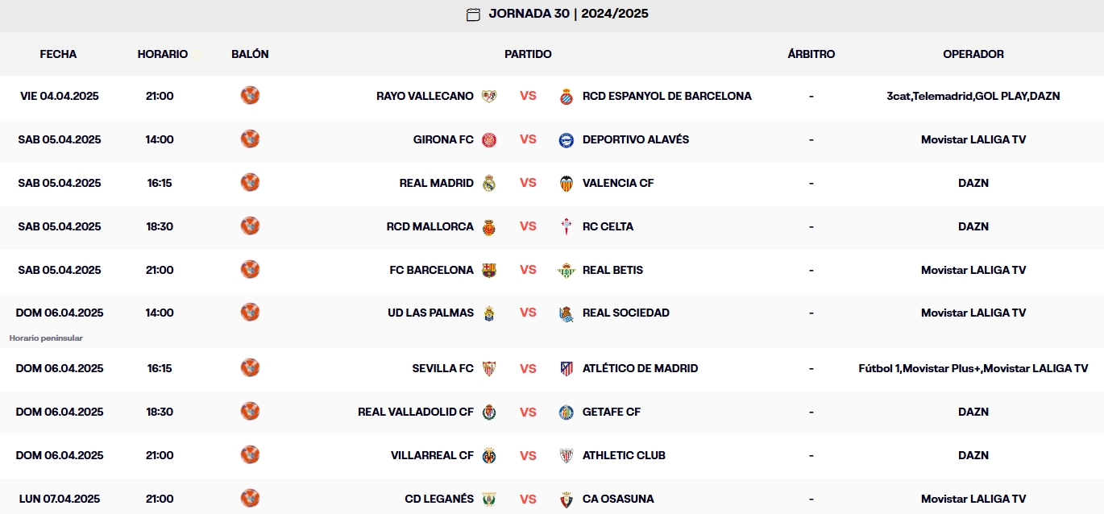Click the calendar icon beside JORNADA 30
This screenshot has width=1104, height=514.
click(474, 14)
